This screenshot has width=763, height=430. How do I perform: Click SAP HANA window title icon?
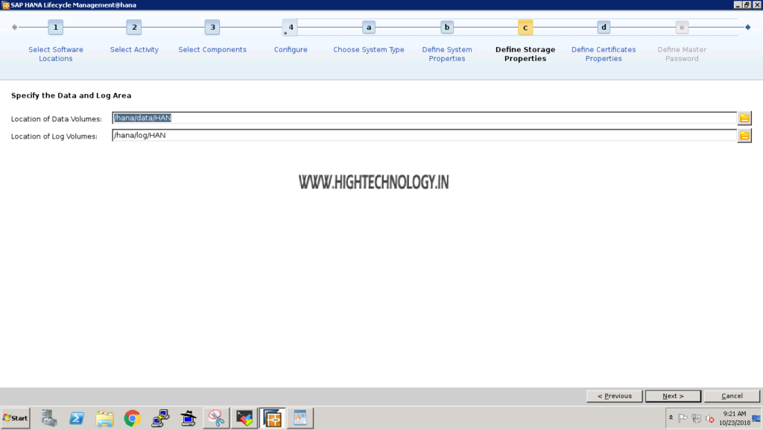[x=6, y=5]
